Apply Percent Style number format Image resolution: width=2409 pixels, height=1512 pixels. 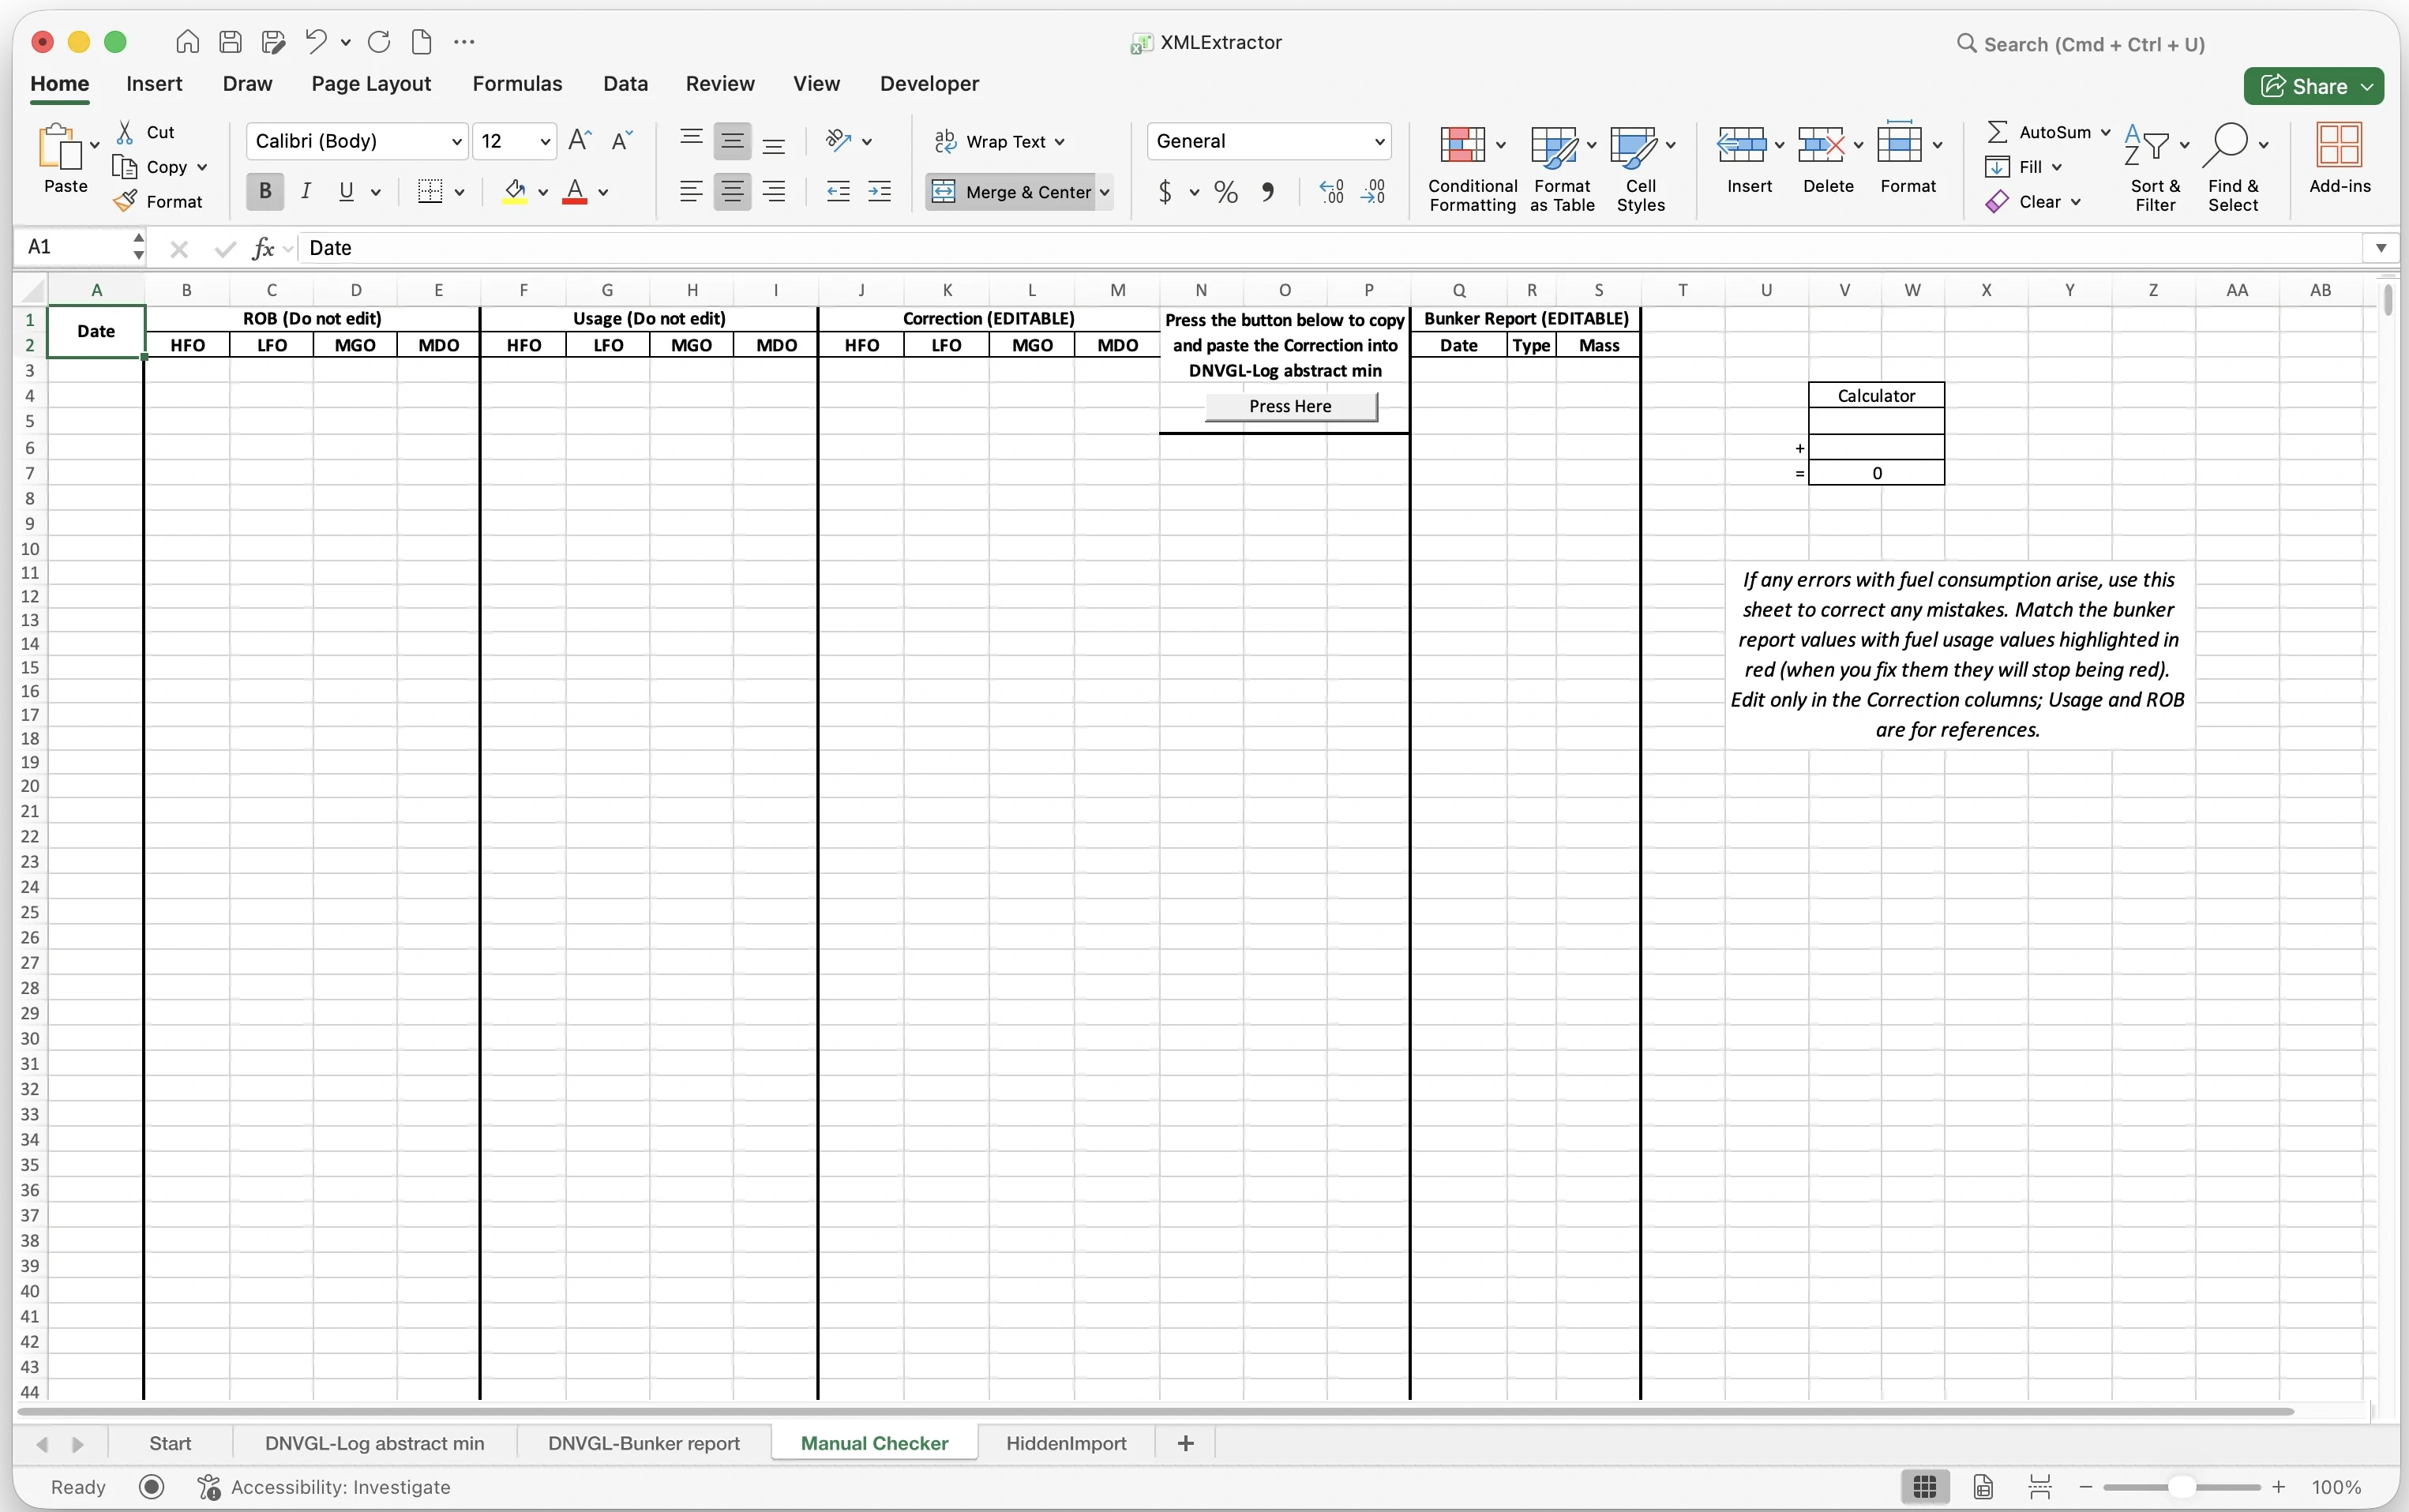tap(1226, 192)
